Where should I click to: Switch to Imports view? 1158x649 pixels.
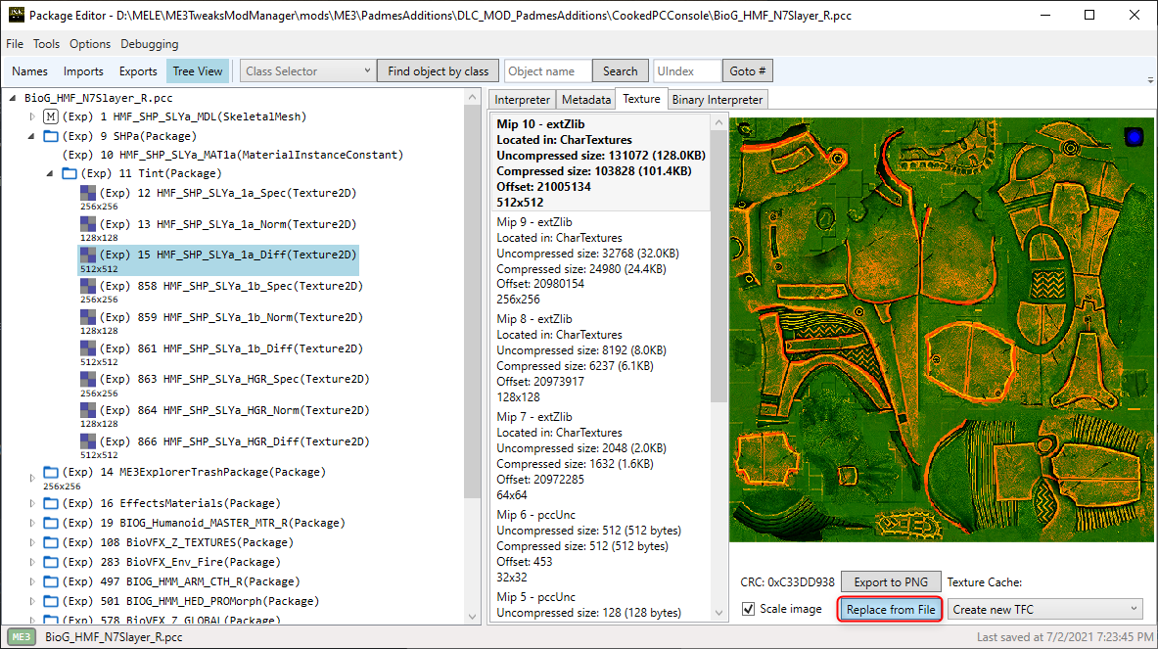tap(83, 70)
